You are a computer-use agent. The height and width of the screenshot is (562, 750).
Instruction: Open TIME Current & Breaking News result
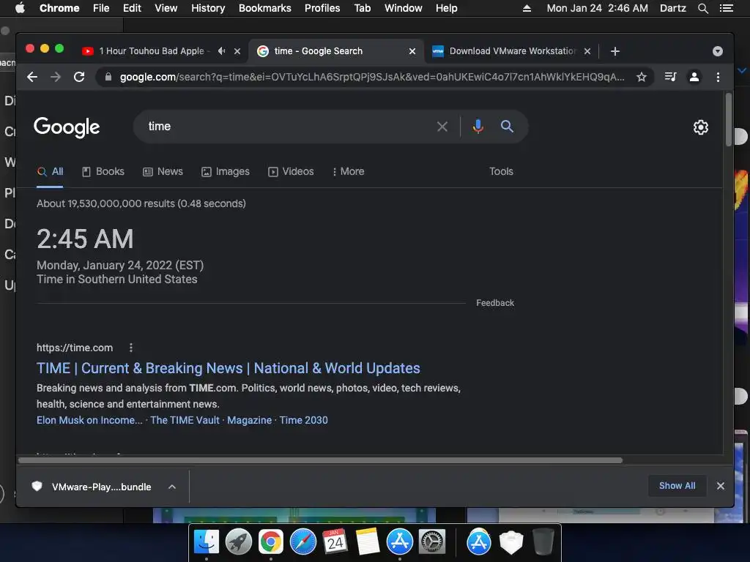tap(229, 368)
